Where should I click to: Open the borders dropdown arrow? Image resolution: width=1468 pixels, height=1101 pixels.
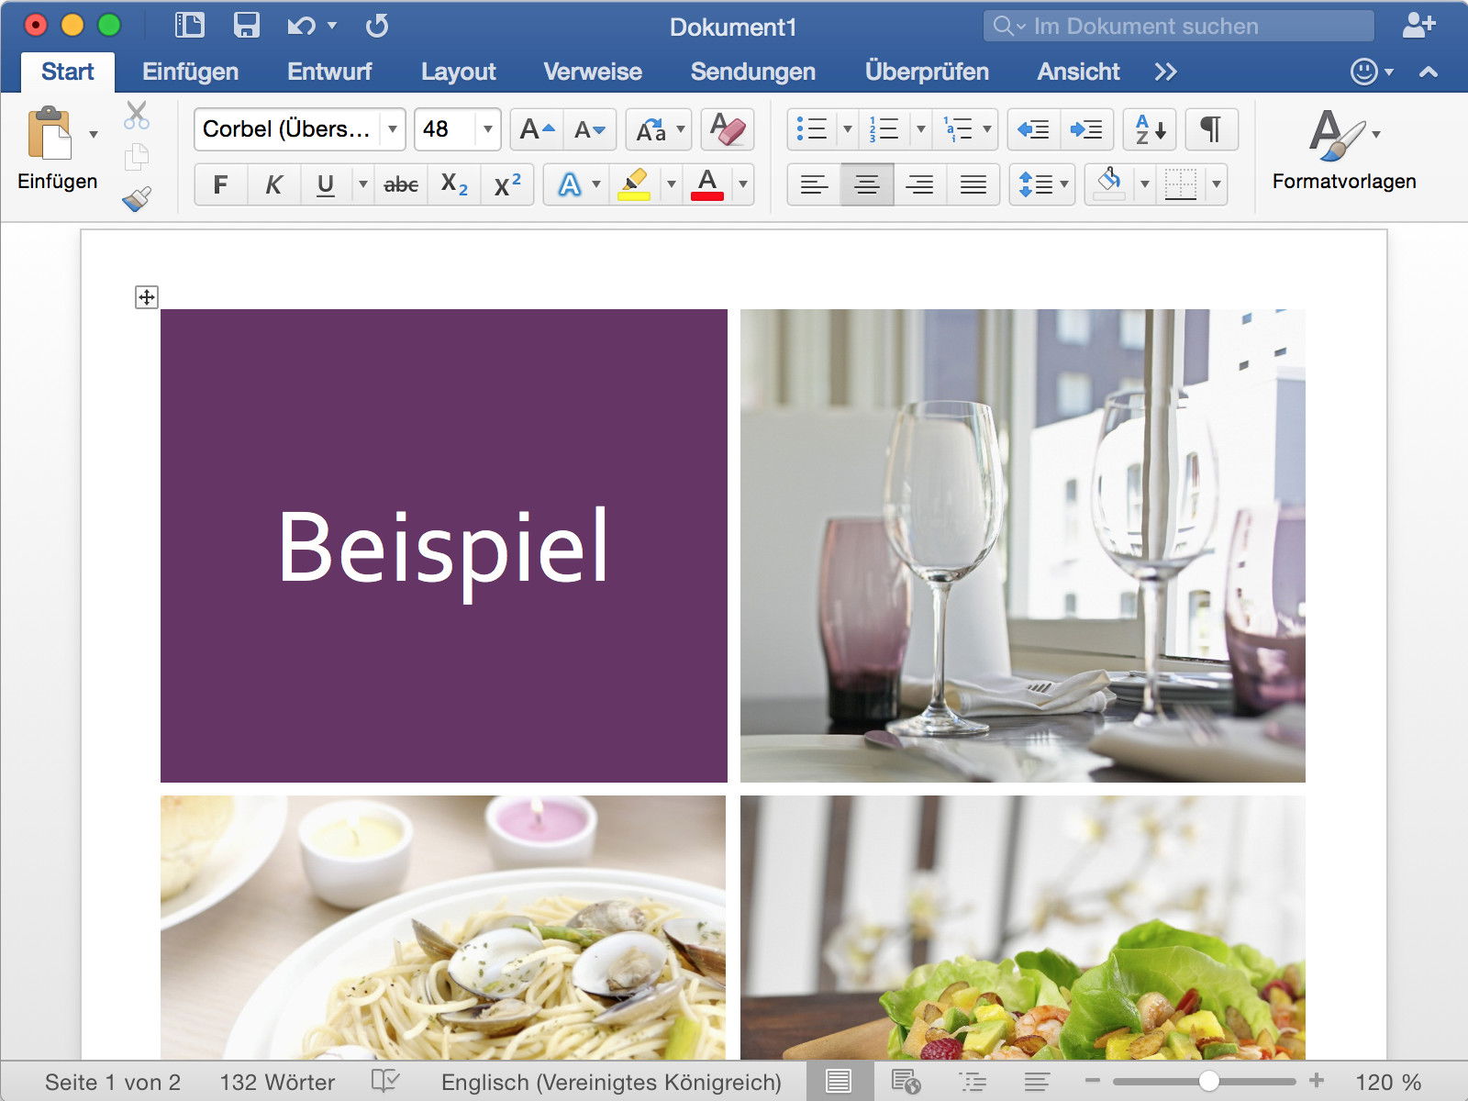(x=1217, y=184)
